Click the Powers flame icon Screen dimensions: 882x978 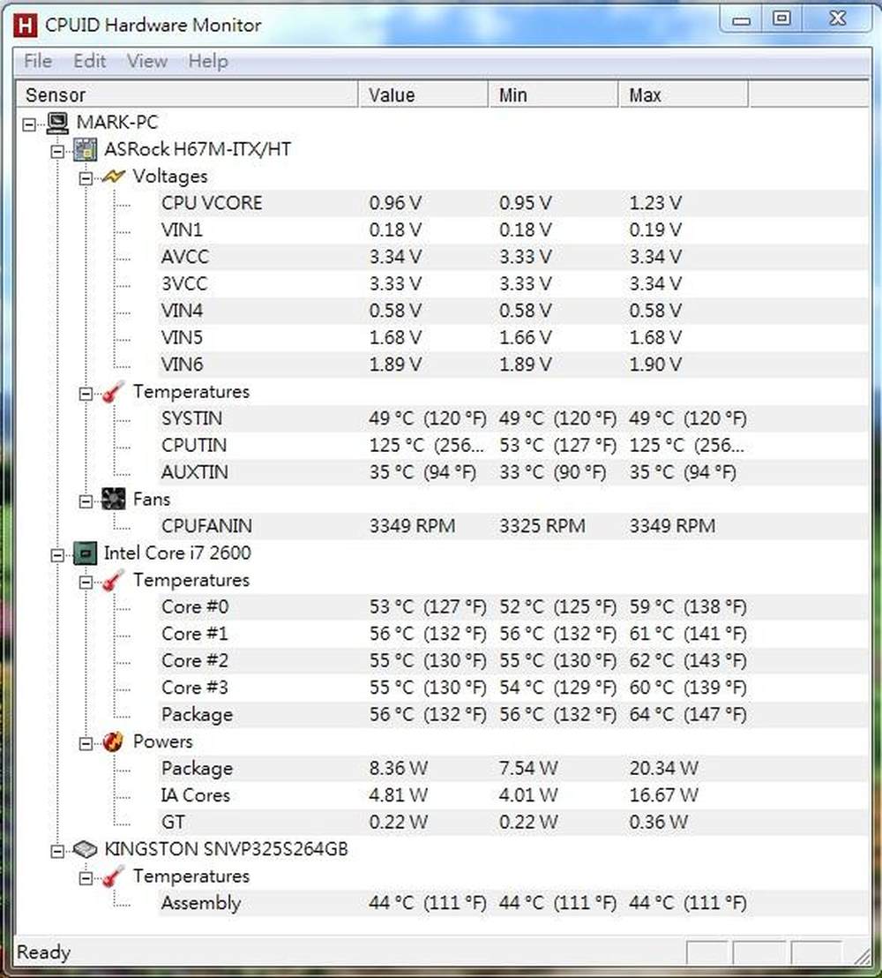click(114, 742)
